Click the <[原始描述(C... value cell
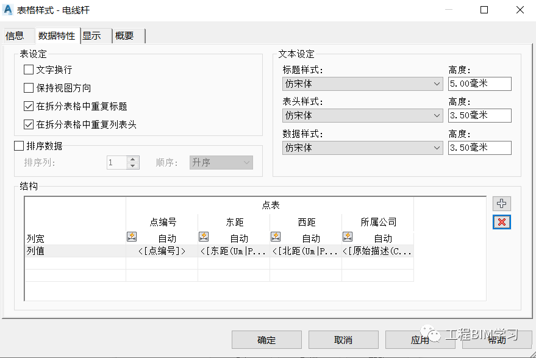This screenshot has height=358, width=536. click(x=378, y=251)
